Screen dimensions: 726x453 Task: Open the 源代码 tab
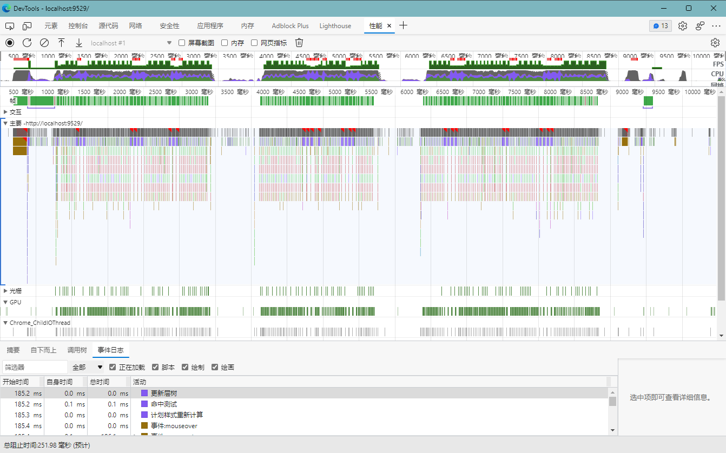(108, 26)
